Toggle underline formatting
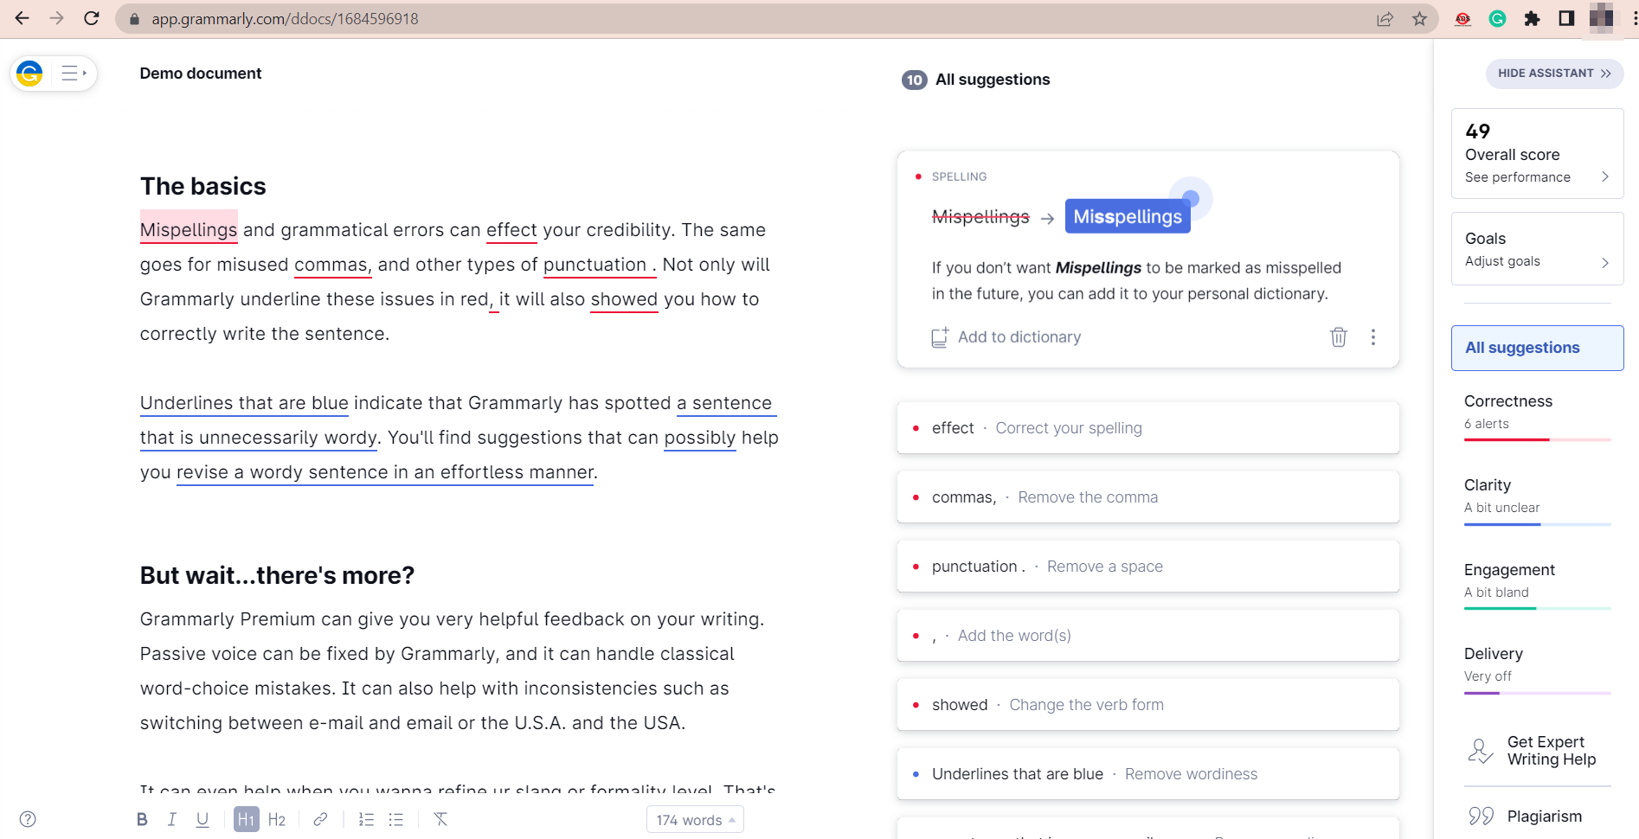Image resolution: width=1639 pixels, height=839 pixels. pos(202,819)
